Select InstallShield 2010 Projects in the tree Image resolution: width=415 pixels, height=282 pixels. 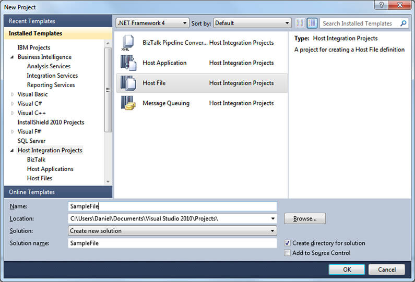pyautogui.click(x=51, y=122)
